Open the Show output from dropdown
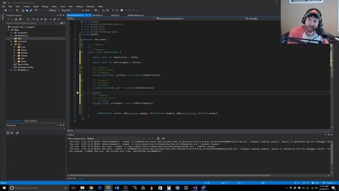339x191 pixels. pos(113,138)
